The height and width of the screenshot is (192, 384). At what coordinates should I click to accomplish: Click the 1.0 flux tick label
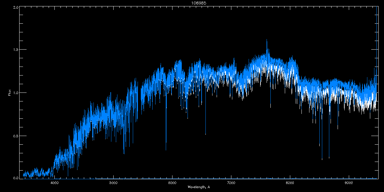coord(15,93)
